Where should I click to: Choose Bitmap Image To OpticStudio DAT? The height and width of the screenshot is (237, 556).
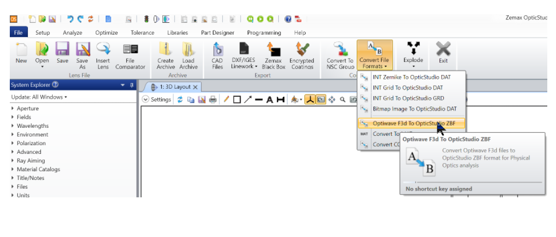(411, 109)
